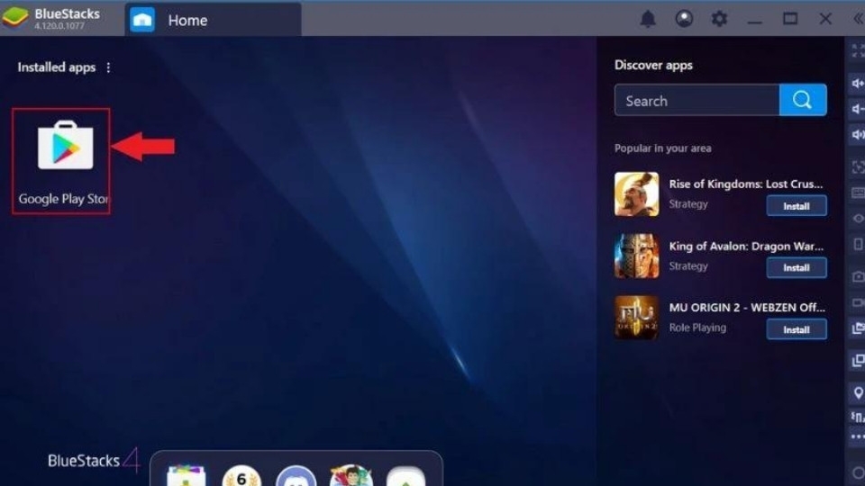This screenshot has width=865, height=486.
Task: Click the "MU ORIGIN 2 - WEBZEN Off..." title
Action: (748, 308)
